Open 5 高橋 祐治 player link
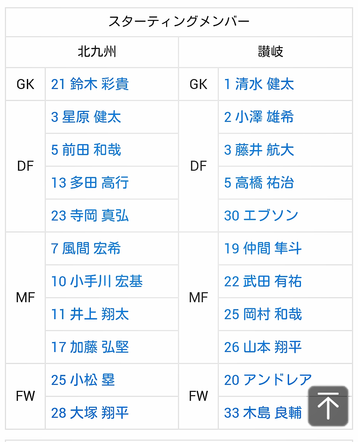Screen dimensions: 358x442 click(259, 183)
